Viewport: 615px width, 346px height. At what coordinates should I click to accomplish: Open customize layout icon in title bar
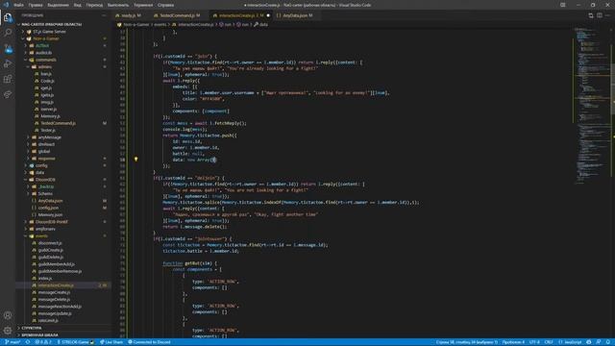tap(563, 5)
